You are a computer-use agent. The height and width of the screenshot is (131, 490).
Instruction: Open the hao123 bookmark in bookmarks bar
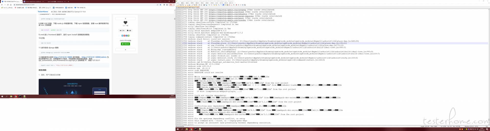tap(7, 8)
